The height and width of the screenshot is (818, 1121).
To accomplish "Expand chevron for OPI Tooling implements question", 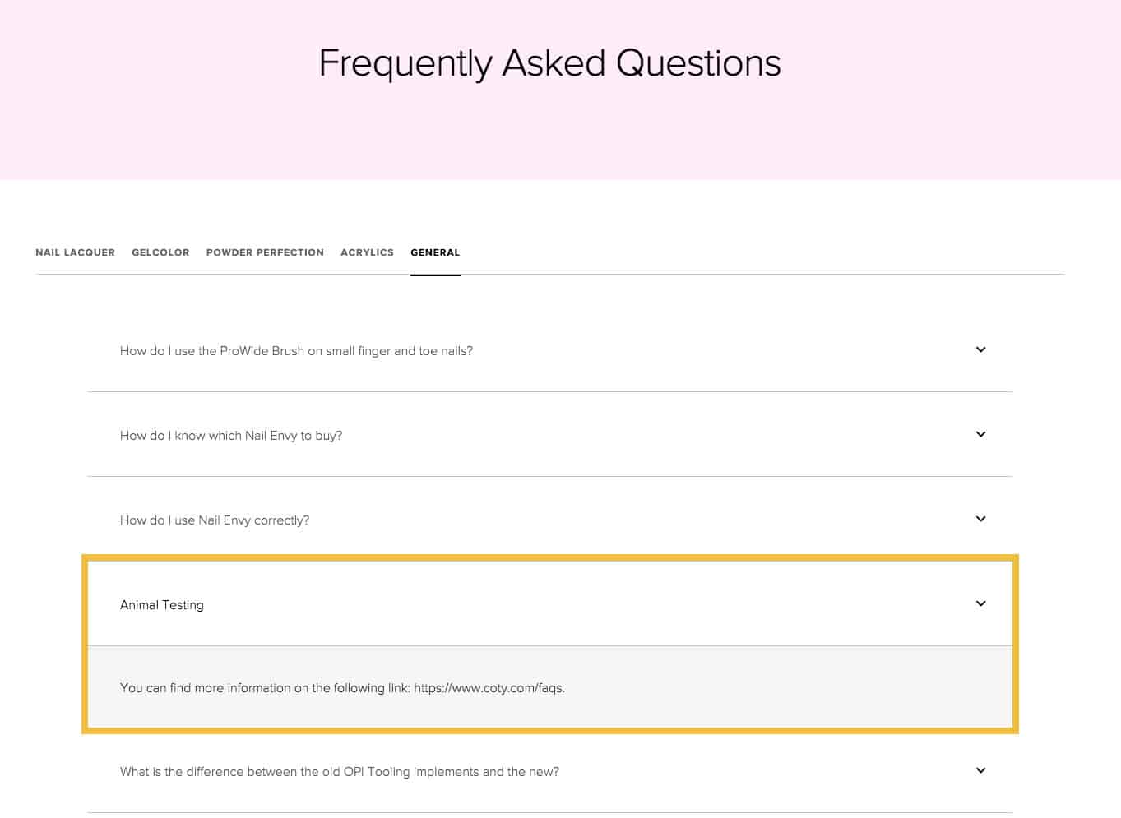I will point(980,770).
